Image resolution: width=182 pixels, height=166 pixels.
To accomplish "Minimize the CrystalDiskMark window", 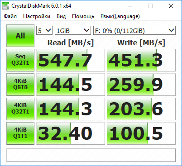I will (x=130, y=6).
